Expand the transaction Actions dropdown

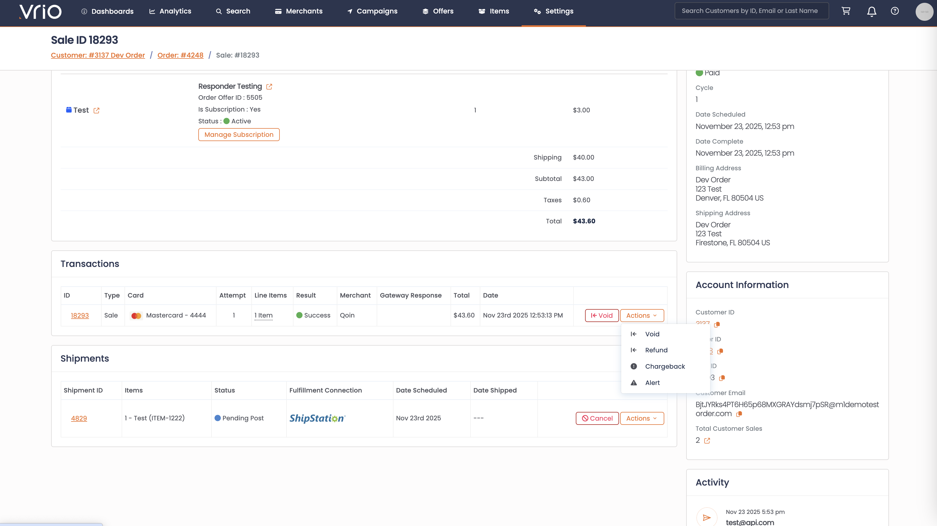coord(642,315)
